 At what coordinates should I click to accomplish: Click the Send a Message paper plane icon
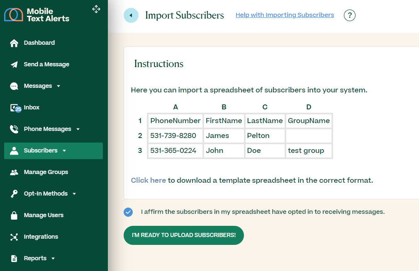point(14,65)
